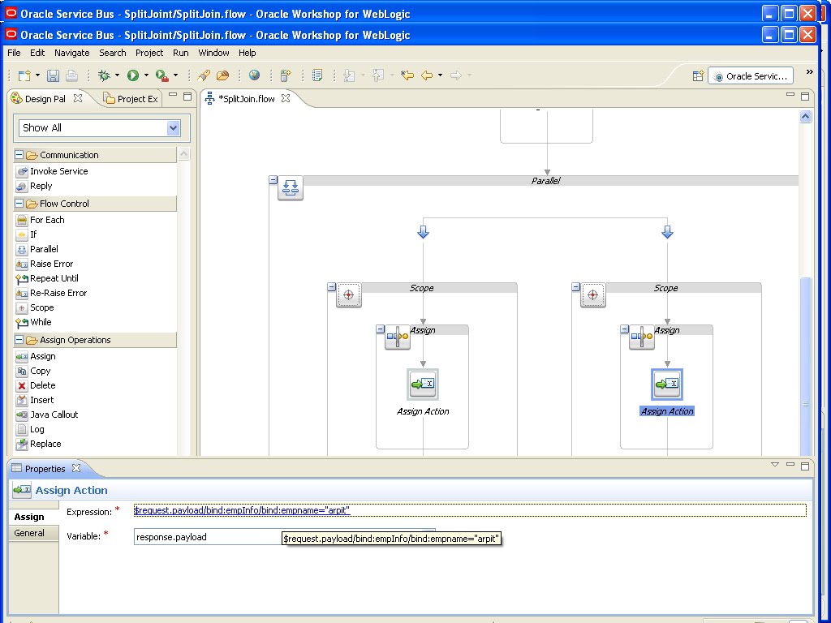
Task: Click the editor vertical scrollbar up arrow
Action: (x=806, y=117)
